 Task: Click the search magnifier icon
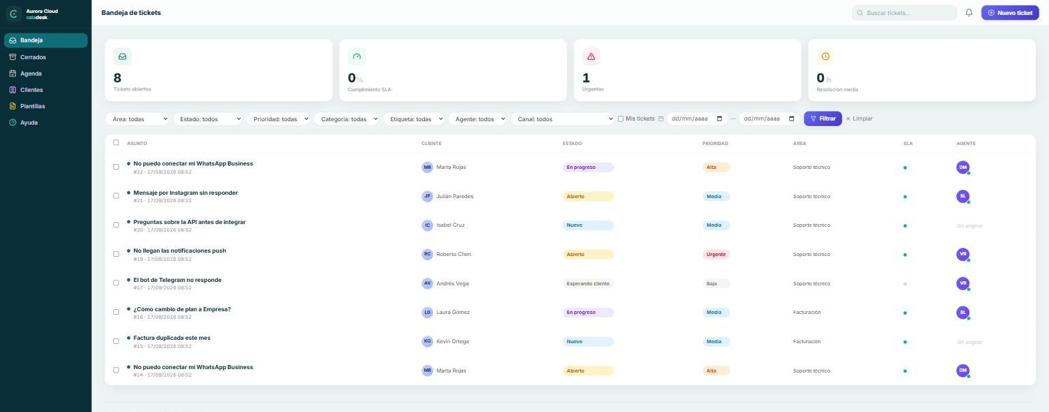tap(860, 13)
